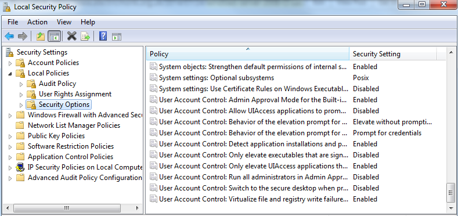Click the Elevate without prompting setting value
This screenshot has width=458, height=216.
pos(392,122)
